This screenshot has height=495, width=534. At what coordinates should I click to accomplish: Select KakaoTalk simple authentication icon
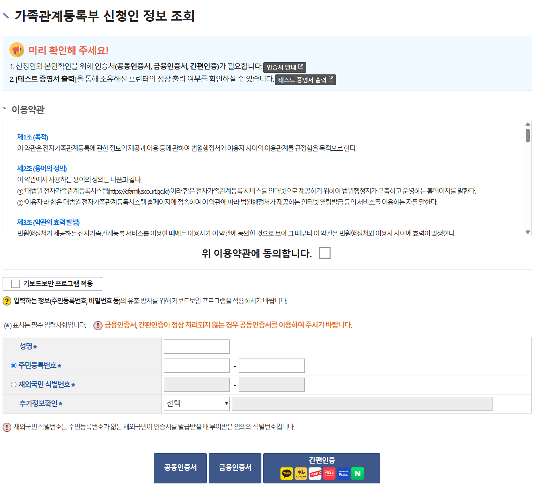click(286, 473)
